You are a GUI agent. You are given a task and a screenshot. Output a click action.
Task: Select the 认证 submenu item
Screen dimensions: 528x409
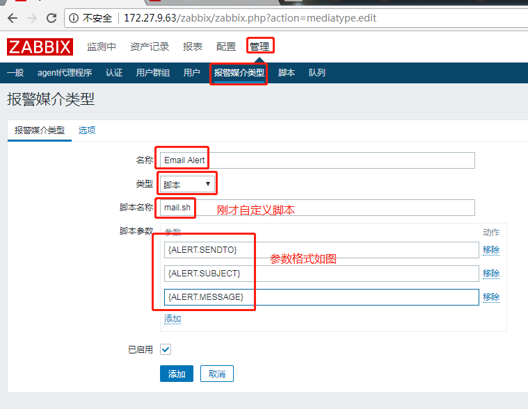click(114, 73)
